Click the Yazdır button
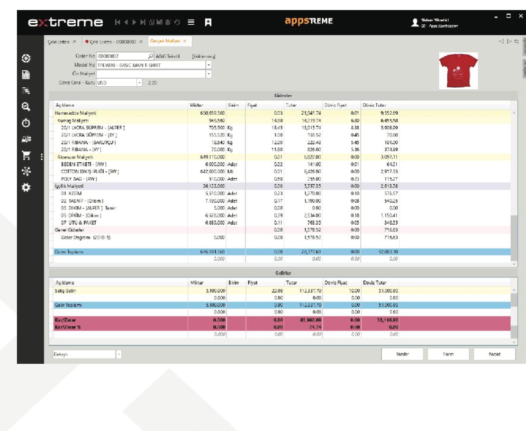The image size is (526, 431). 402,354
